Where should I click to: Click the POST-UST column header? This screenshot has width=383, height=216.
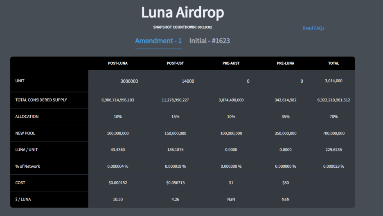(175, 63)
